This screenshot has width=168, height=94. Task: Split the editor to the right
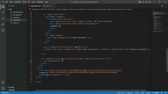[x=162, y=6]
